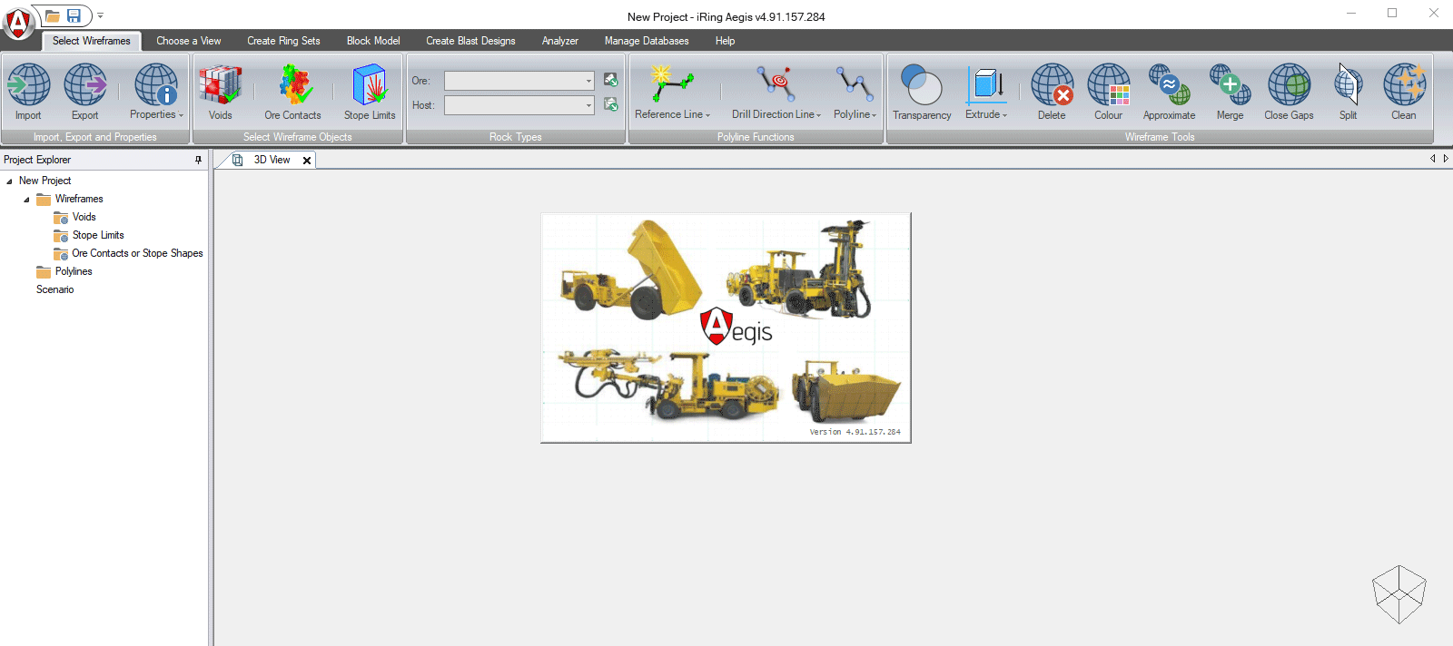Select Stope Limits in Project Explorer
Viewport: 1453px width, 646px height.
point(98,235)
